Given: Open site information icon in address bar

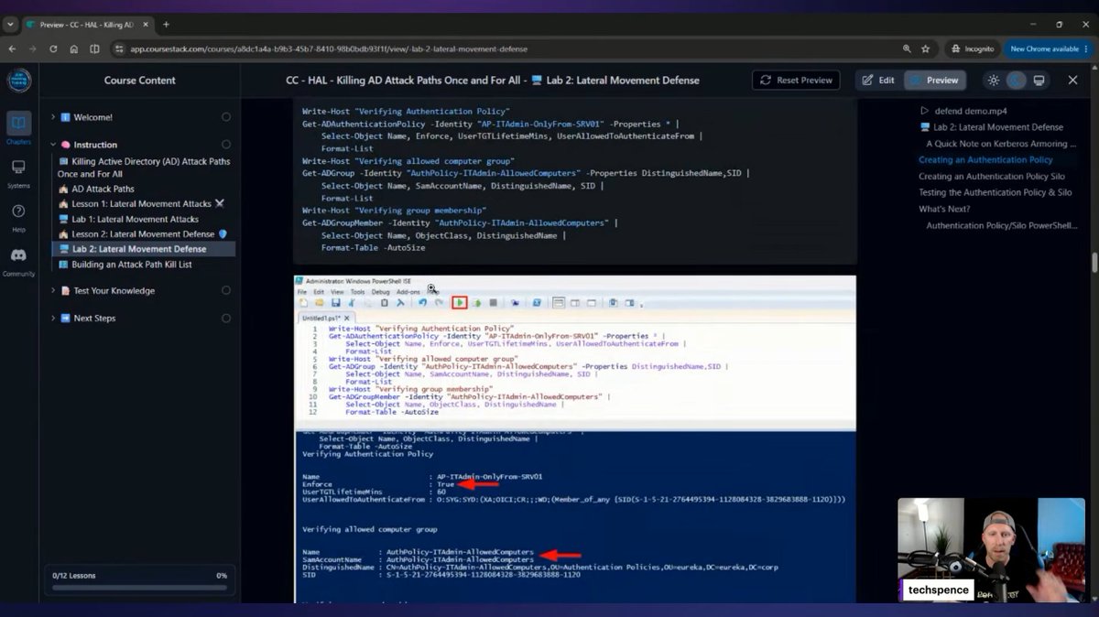Looking at the screenshot, I should tap(119, 49).
